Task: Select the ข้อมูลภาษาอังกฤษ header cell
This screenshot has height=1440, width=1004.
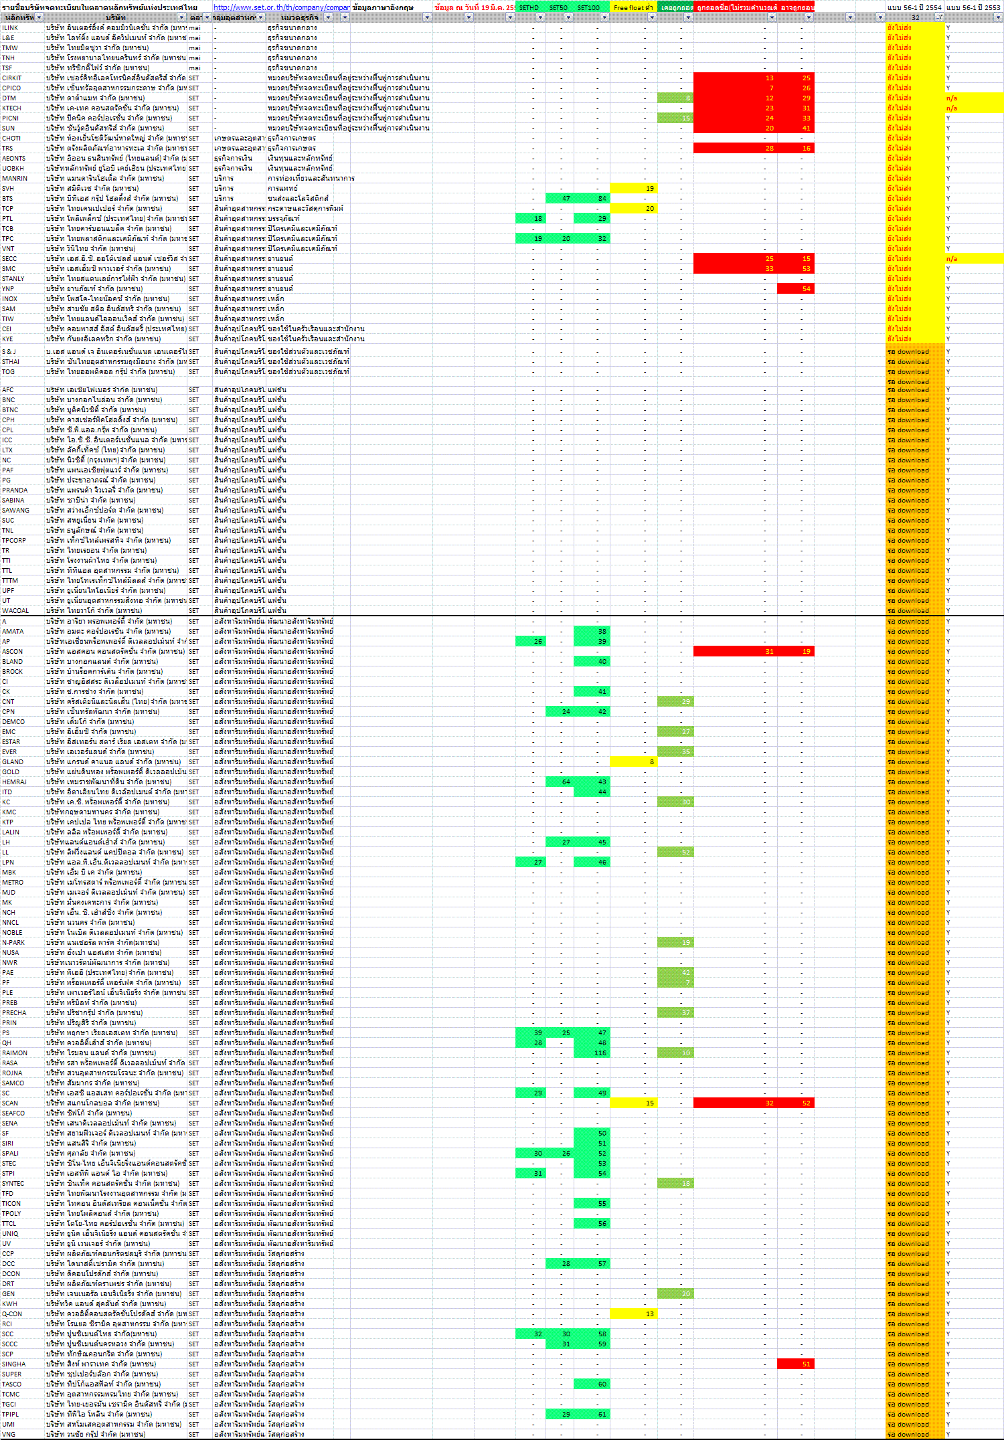Action: (x=391, y=8)
